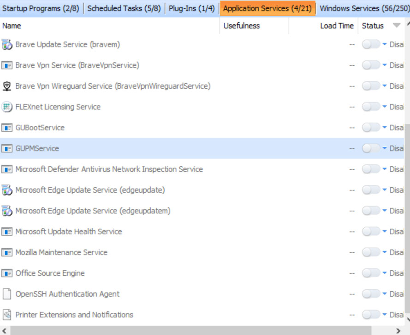Select the Mozilla Maintenance Service row text

click(61, 252)
